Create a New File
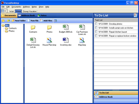139x104 pixels. [33, 21]
